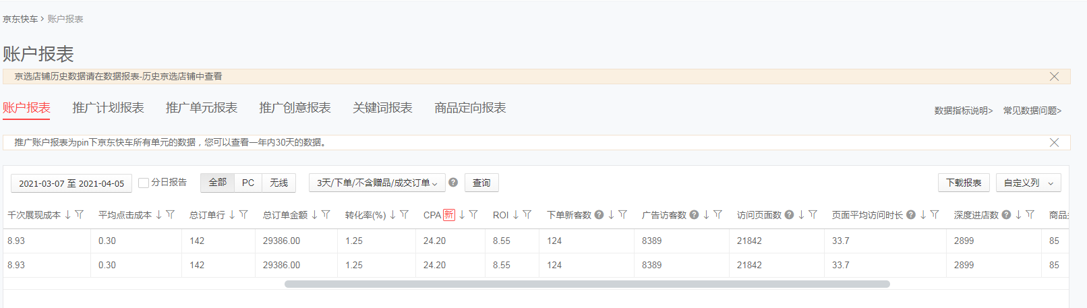The width and height of the screenshot is (1087, 308).
Task: Filter the 总订单行 column
Action: [243, 215]
